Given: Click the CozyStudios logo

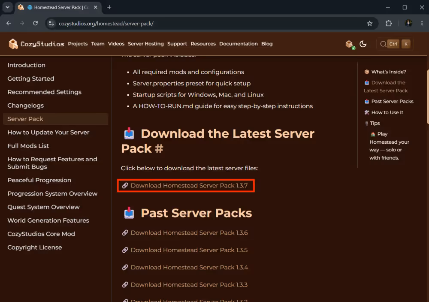Looking at the screenshot, I should point(36,44).
